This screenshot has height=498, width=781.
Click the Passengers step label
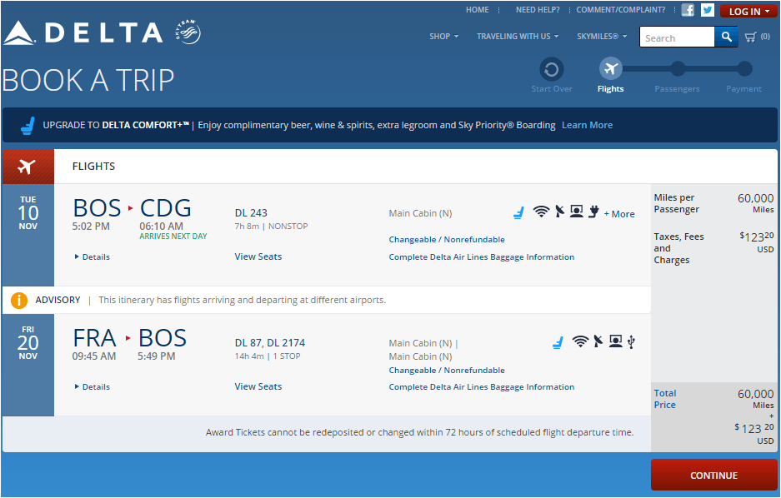coord(677,89)
